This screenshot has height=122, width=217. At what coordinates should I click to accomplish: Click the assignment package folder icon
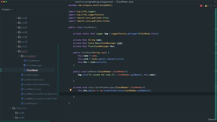(22, 56)
